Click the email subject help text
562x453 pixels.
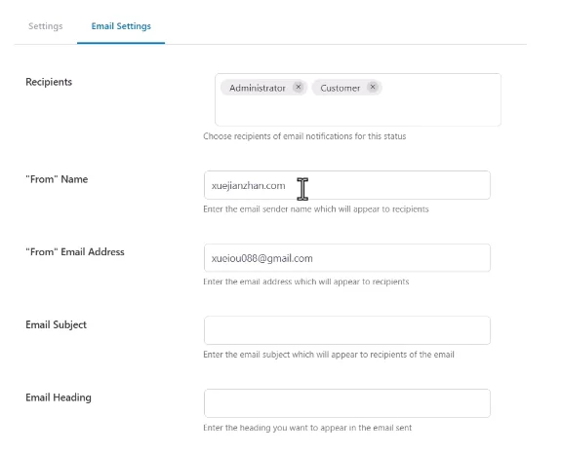pyautogui.click(x=329, y=355)
